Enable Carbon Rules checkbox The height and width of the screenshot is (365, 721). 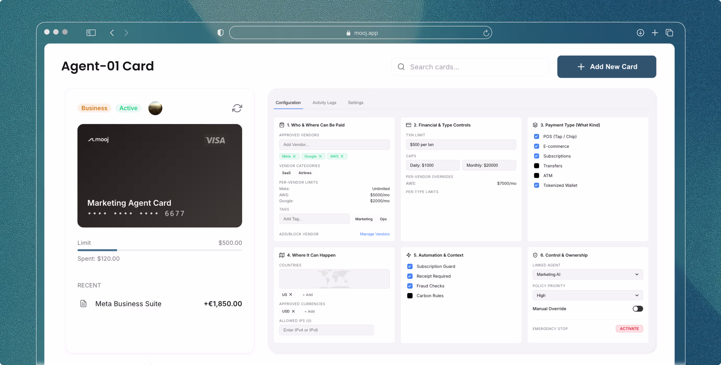410,295
